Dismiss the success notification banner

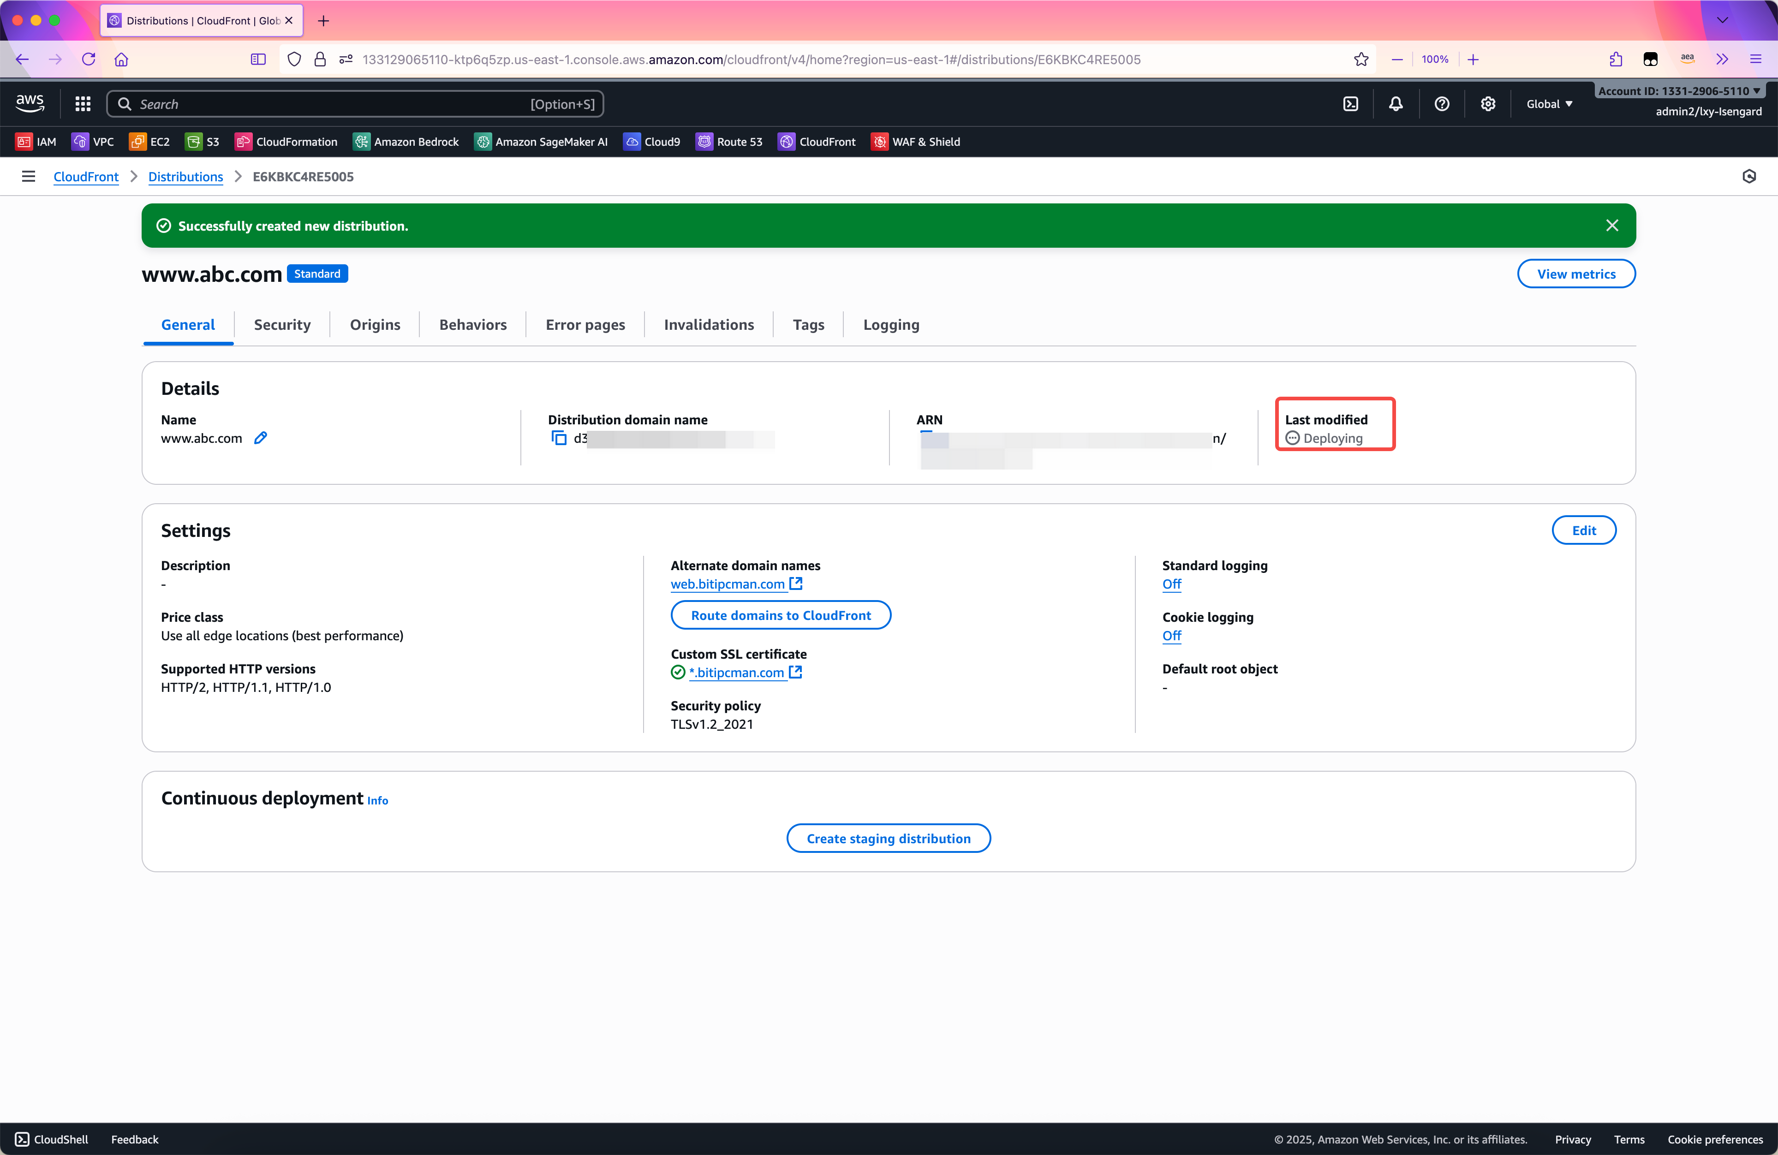click(x=1612, y=226)
